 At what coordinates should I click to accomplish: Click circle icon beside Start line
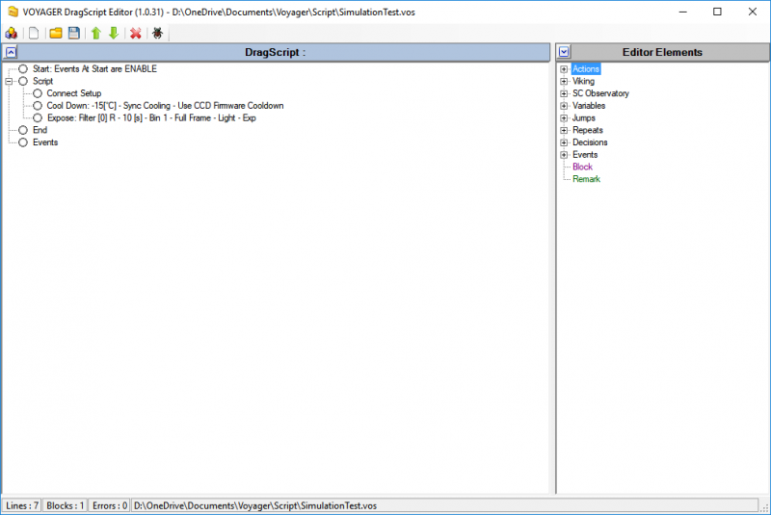(23, 69)
